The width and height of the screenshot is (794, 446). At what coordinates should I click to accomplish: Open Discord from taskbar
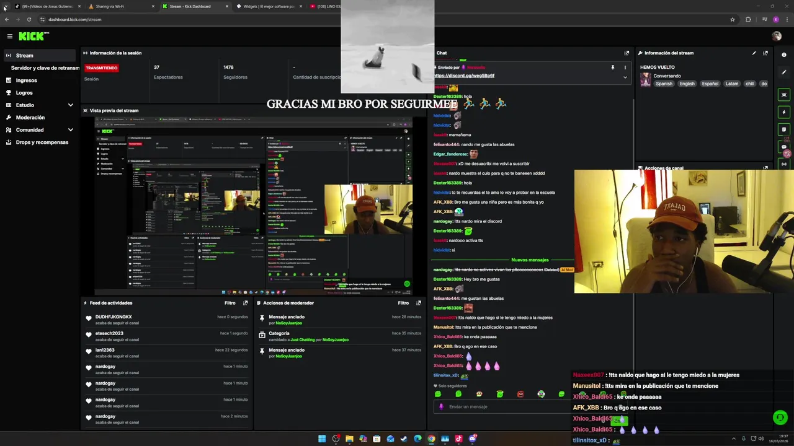[x=472, y=439]
